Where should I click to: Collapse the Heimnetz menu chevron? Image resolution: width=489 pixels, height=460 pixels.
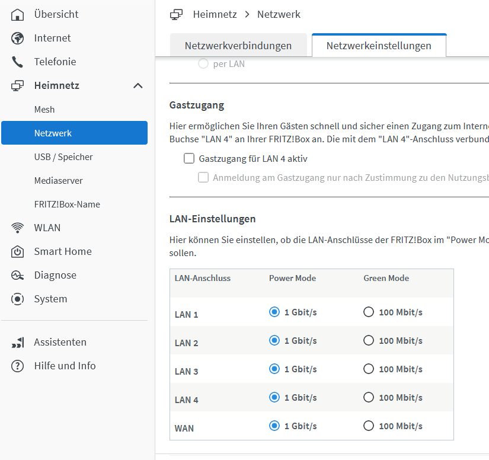click(138, 85)
